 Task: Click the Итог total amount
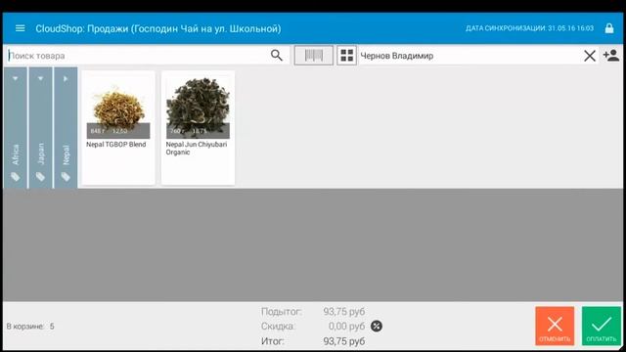(x=344, y=341)
